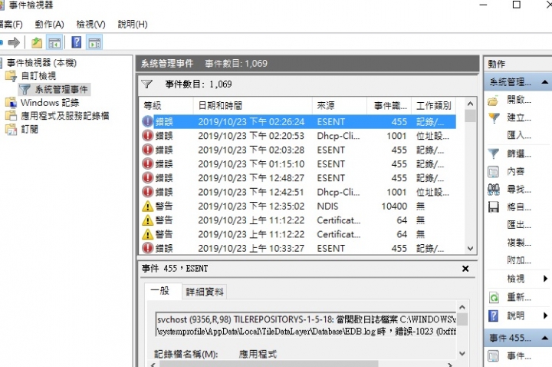Click detail pane horizontal scrollbar right arrow
The height and width of the screenshot is (367, 552).
coord(450,365)
